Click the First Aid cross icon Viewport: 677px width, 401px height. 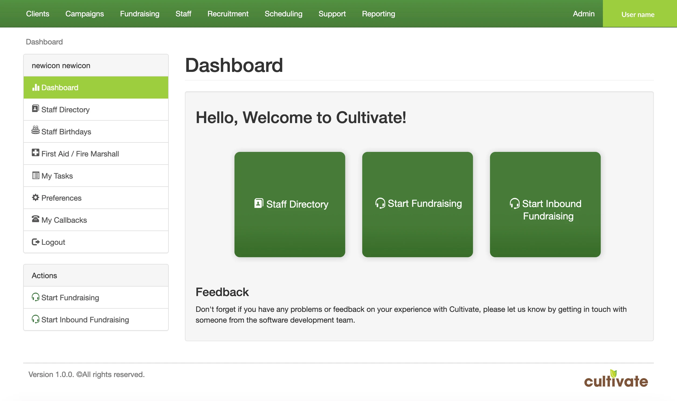[x=35, y=153]
